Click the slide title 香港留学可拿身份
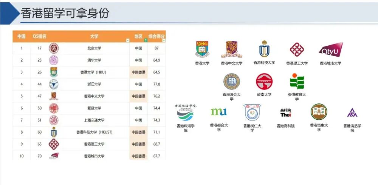Image resolution: width=378 pixels, height=185 pixels. (x=65, y=13)
